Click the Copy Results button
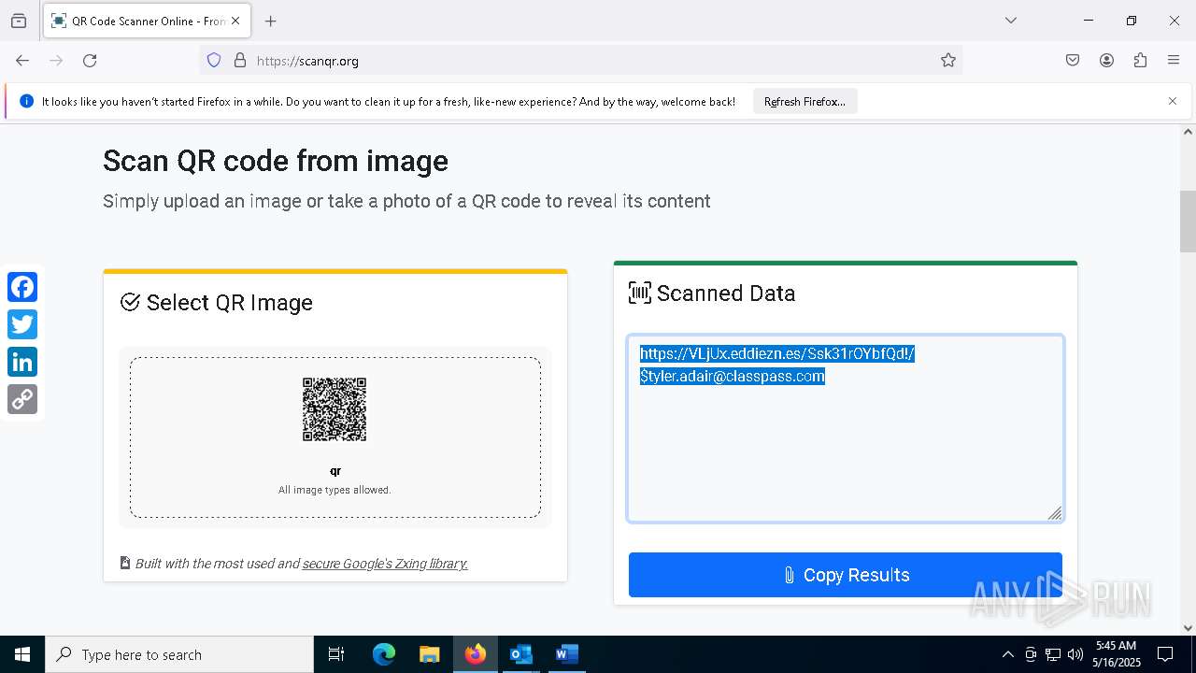1196x673 pixels. point(846,575)
